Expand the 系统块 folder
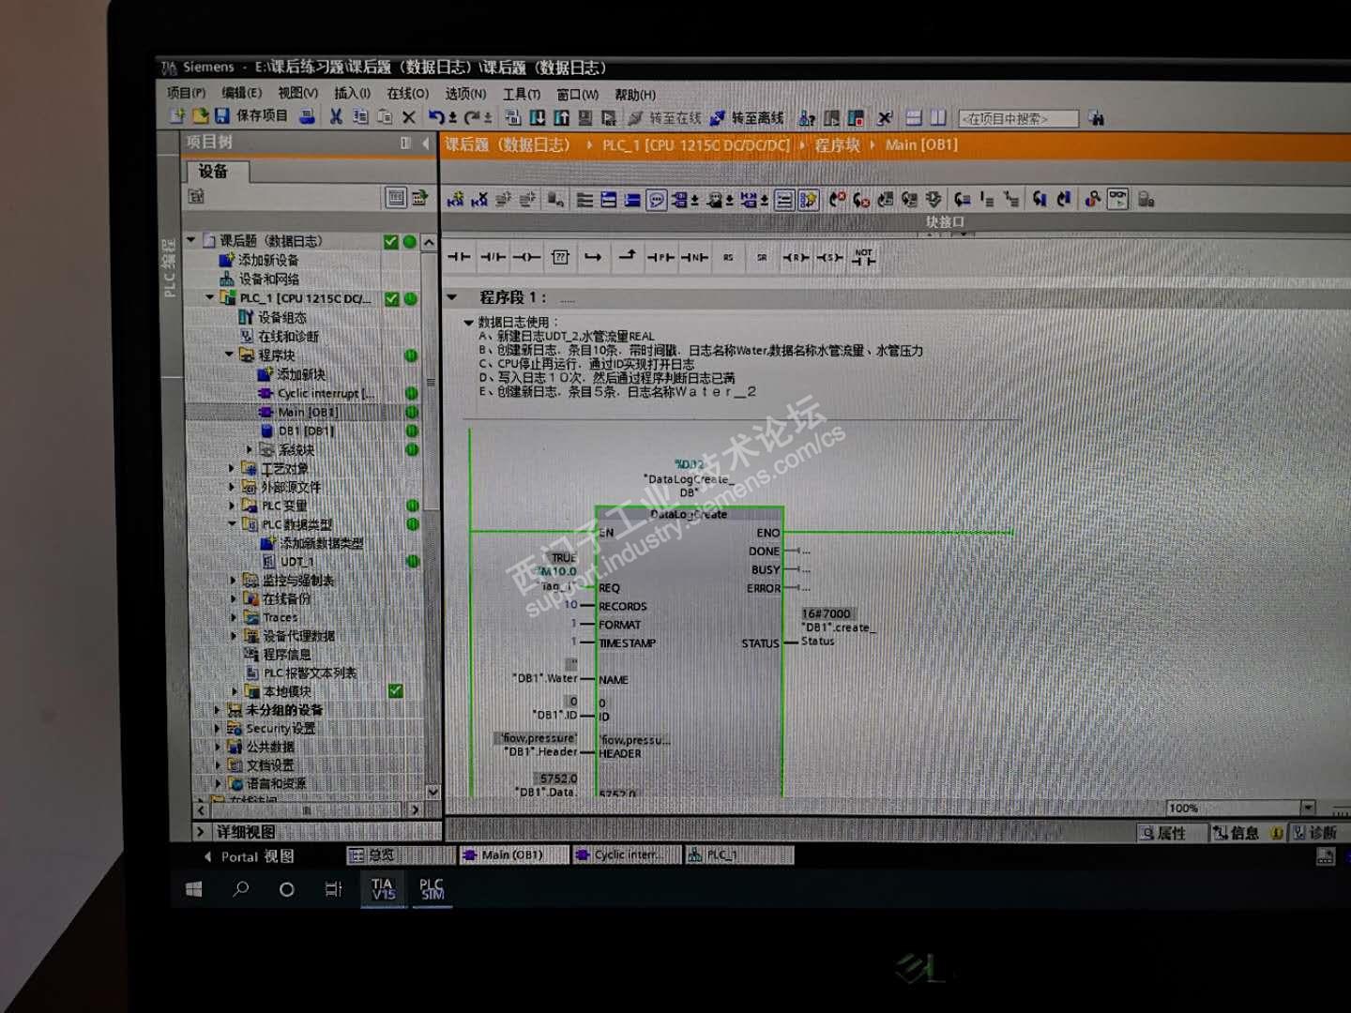 click(250, 449)
